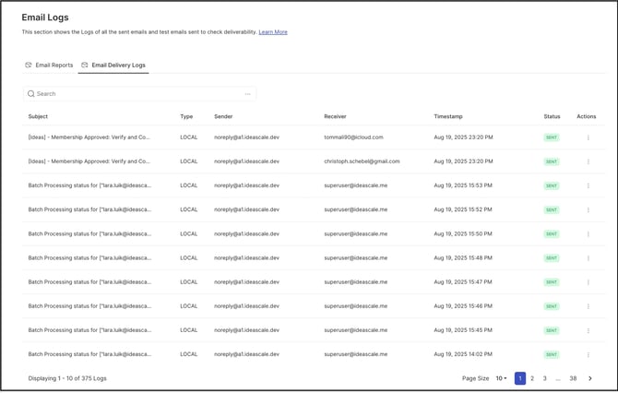Click the Actions column header

(x=587, y=116)
